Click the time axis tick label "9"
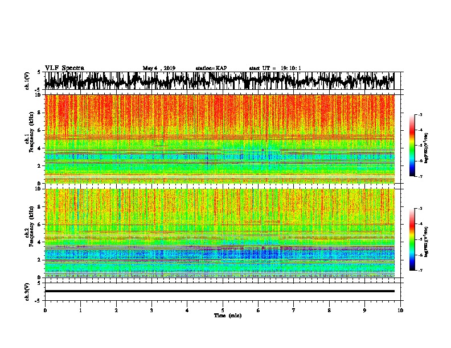Viewport: 451px width, 348px height. [364, 310]
